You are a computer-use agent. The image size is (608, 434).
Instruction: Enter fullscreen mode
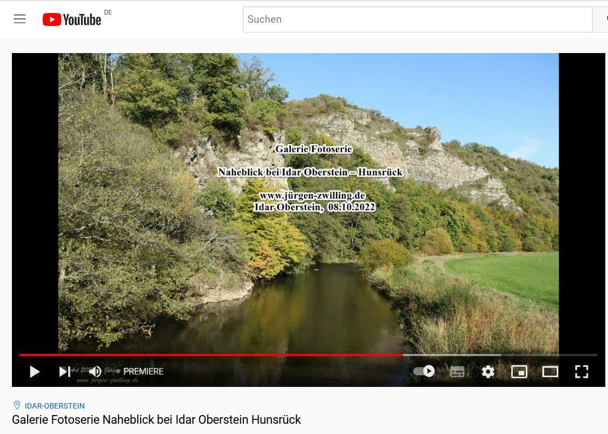(581, 372)
